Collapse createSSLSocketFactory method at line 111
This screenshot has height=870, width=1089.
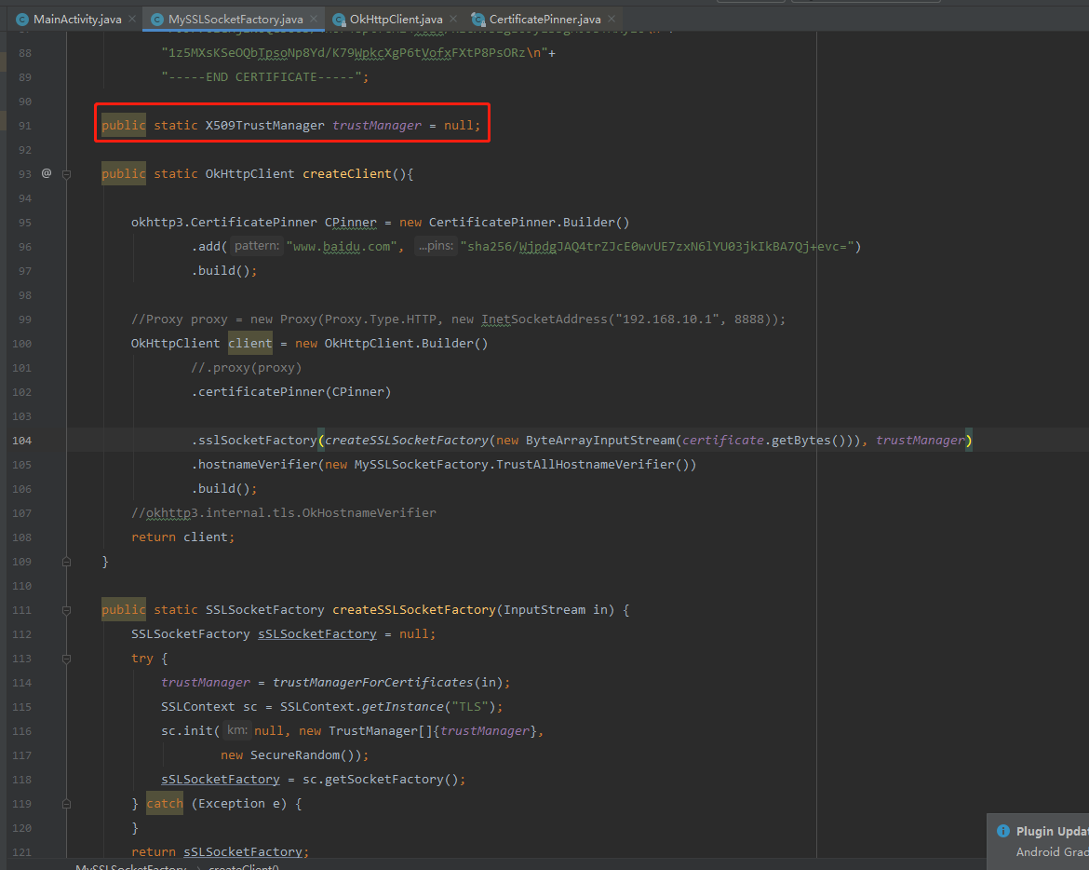[x=67, y=610]
